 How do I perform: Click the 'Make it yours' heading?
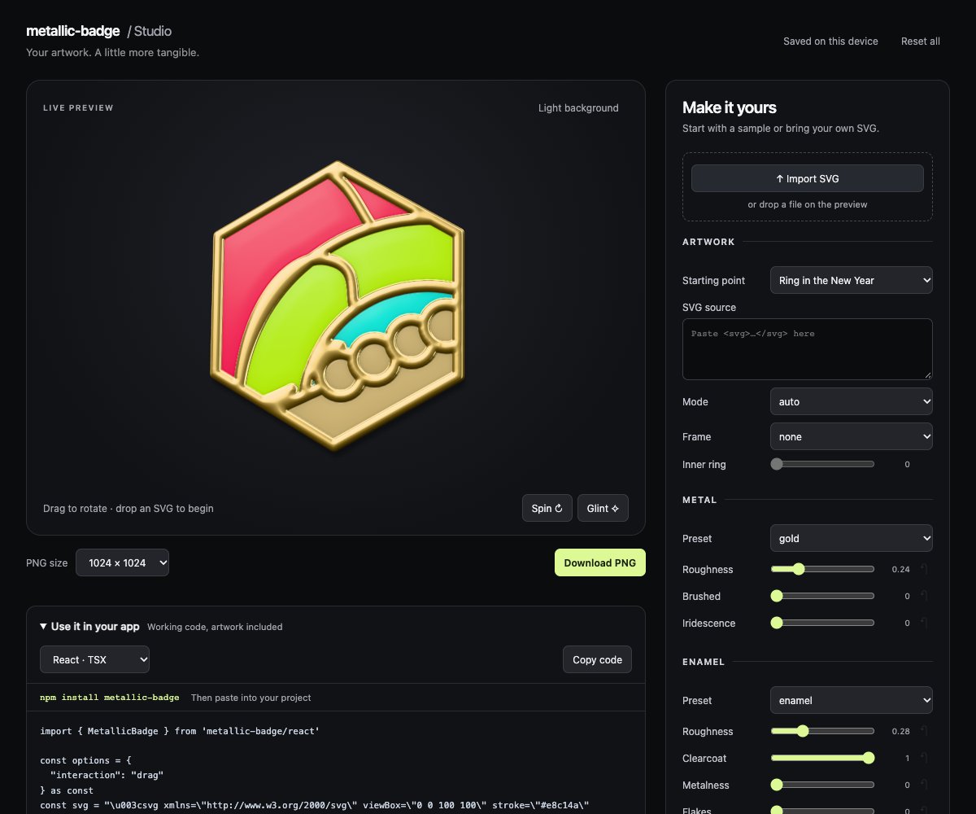730,107
